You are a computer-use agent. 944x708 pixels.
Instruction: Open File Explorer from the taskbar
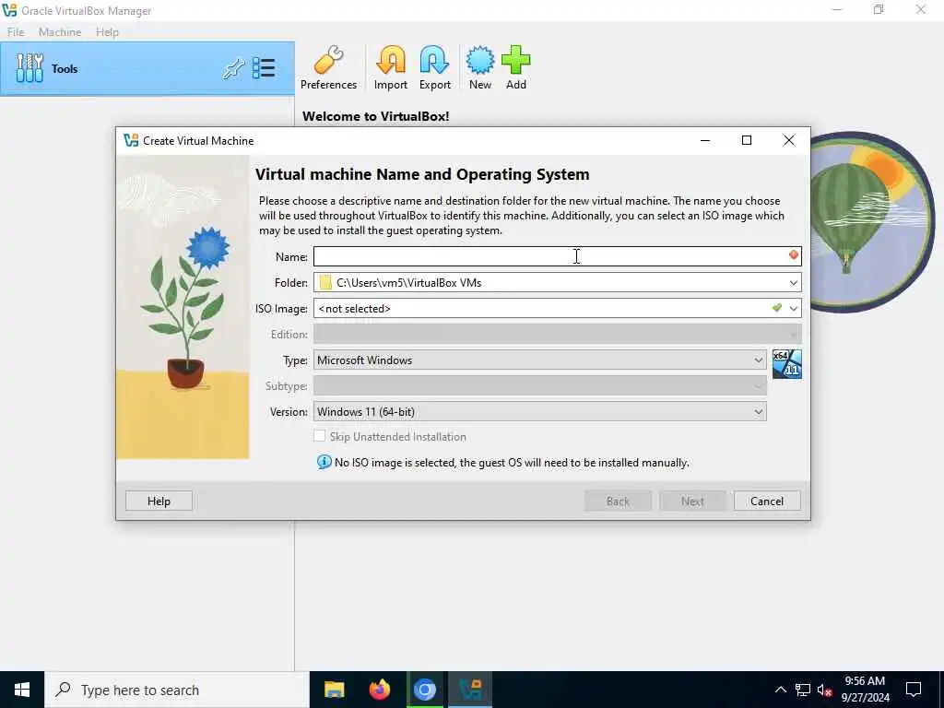334,690
